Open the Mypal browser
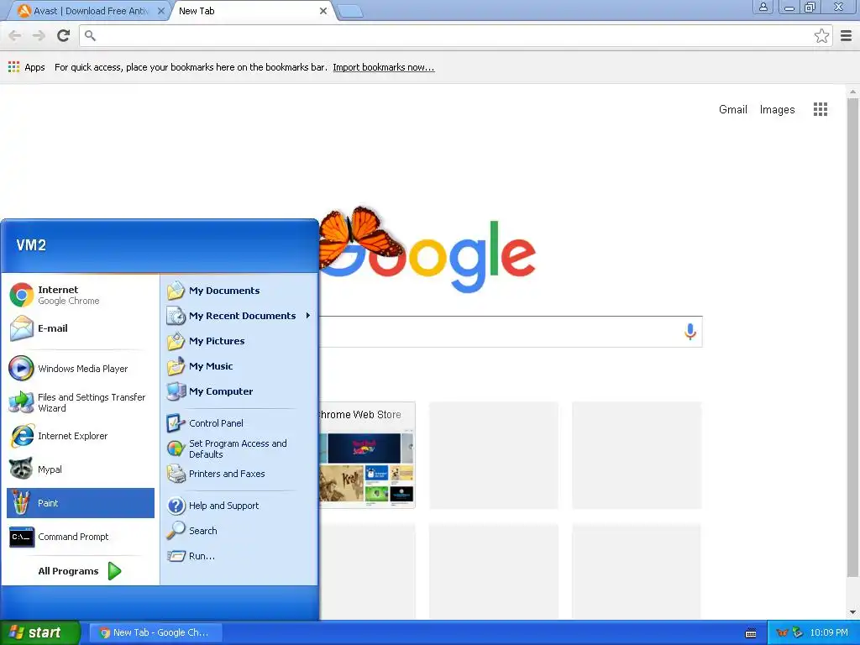The height and width of the screenshot is (645, 860). (81, 469)
